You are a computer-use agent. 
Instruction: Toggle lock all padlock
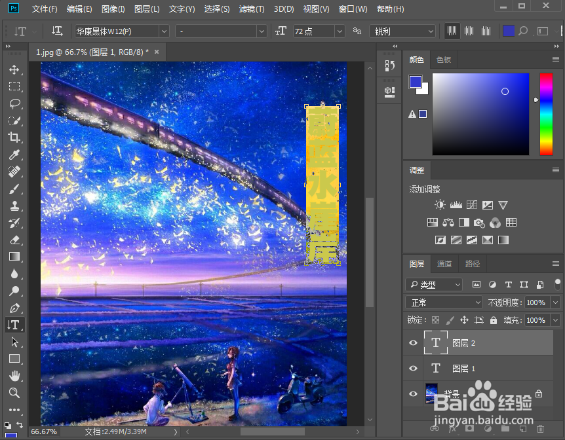(x=494, y=320)
